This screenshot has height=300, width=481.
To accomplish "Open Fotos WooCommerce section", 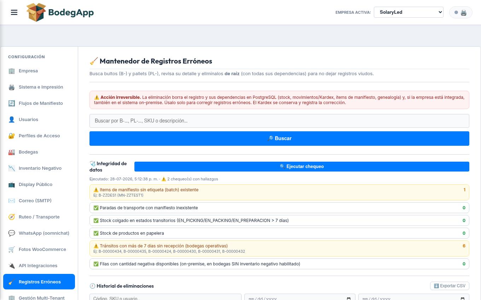I will [x=39, y=250].
